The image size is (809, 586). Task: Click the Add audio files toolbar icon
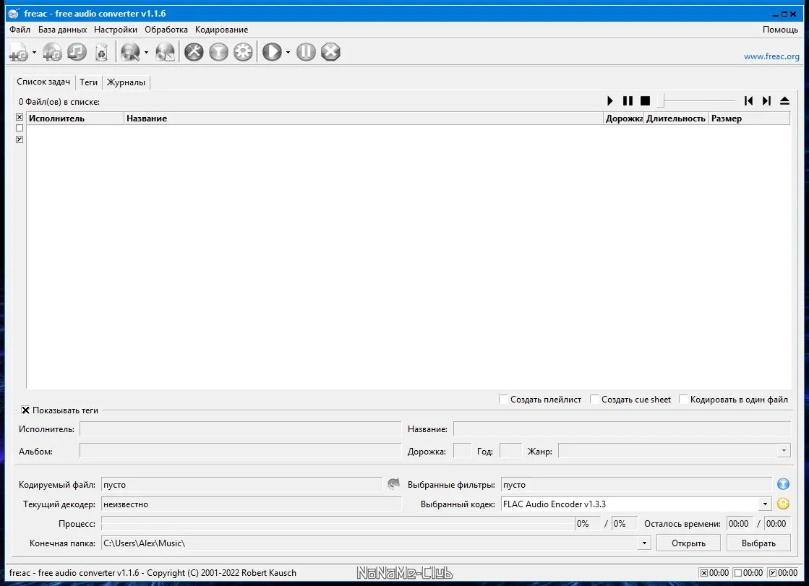pos(19,52)
